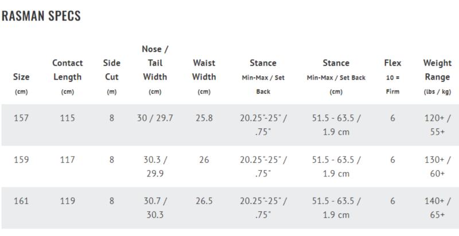
Task: Select the waist width value 26.5
Action: pyautogui.click(x=204, y=201)
